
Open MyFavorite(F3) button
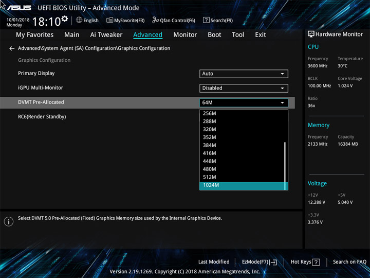click(x=125, y=20)
